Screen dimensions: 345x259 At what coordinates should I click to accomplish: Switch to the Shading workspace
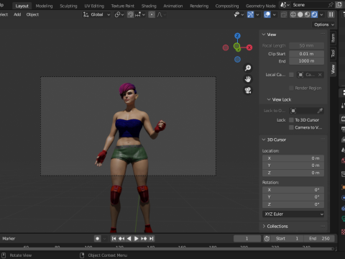(149, 6)
